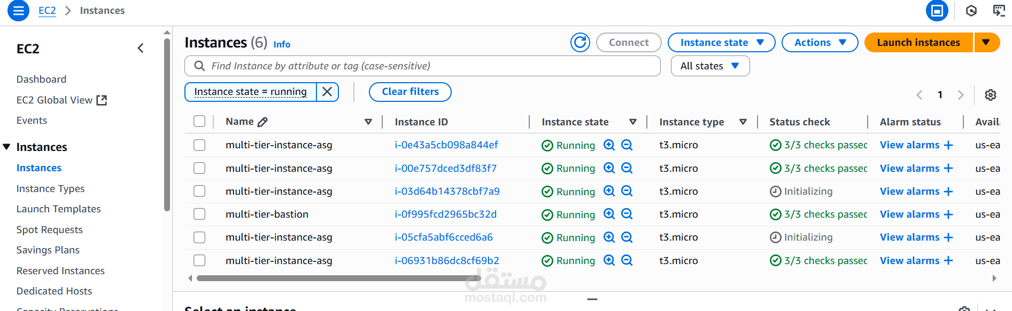This screenshot has width=1012, height=311.
Task: Refresh the instances list
Action: (x=580, y=42)
